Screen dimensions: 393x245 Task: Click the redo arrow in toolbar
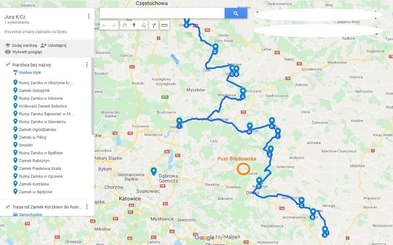tap(114, 25)
